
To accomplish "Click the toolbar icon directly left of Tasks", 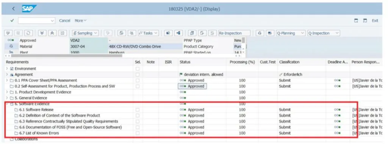I will 131,33.
